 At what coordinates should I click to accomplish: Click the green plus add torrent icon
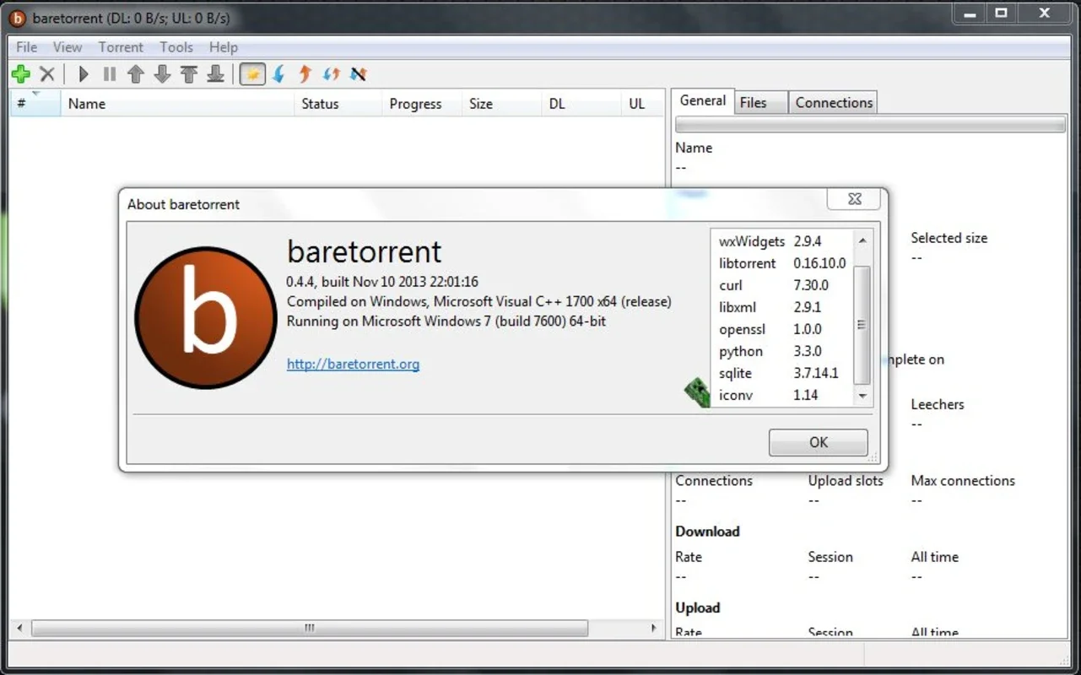pos(21,74)
